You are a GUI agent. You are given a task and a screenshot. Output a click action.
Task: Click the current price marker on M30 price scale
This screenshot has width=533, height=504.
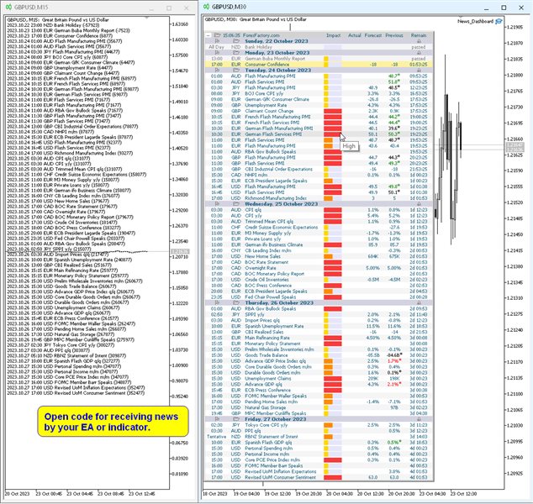tap(515, 148)
